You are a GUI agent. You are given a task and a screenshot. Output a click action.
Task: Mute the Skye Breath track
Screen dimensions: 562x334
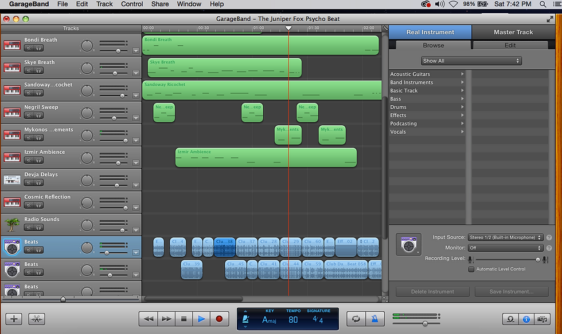[x=29, y=71]
